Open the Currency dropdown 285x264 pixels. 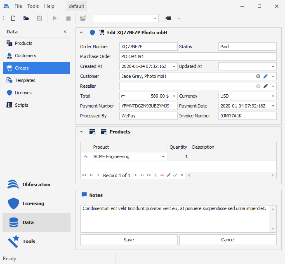[273, 96]
